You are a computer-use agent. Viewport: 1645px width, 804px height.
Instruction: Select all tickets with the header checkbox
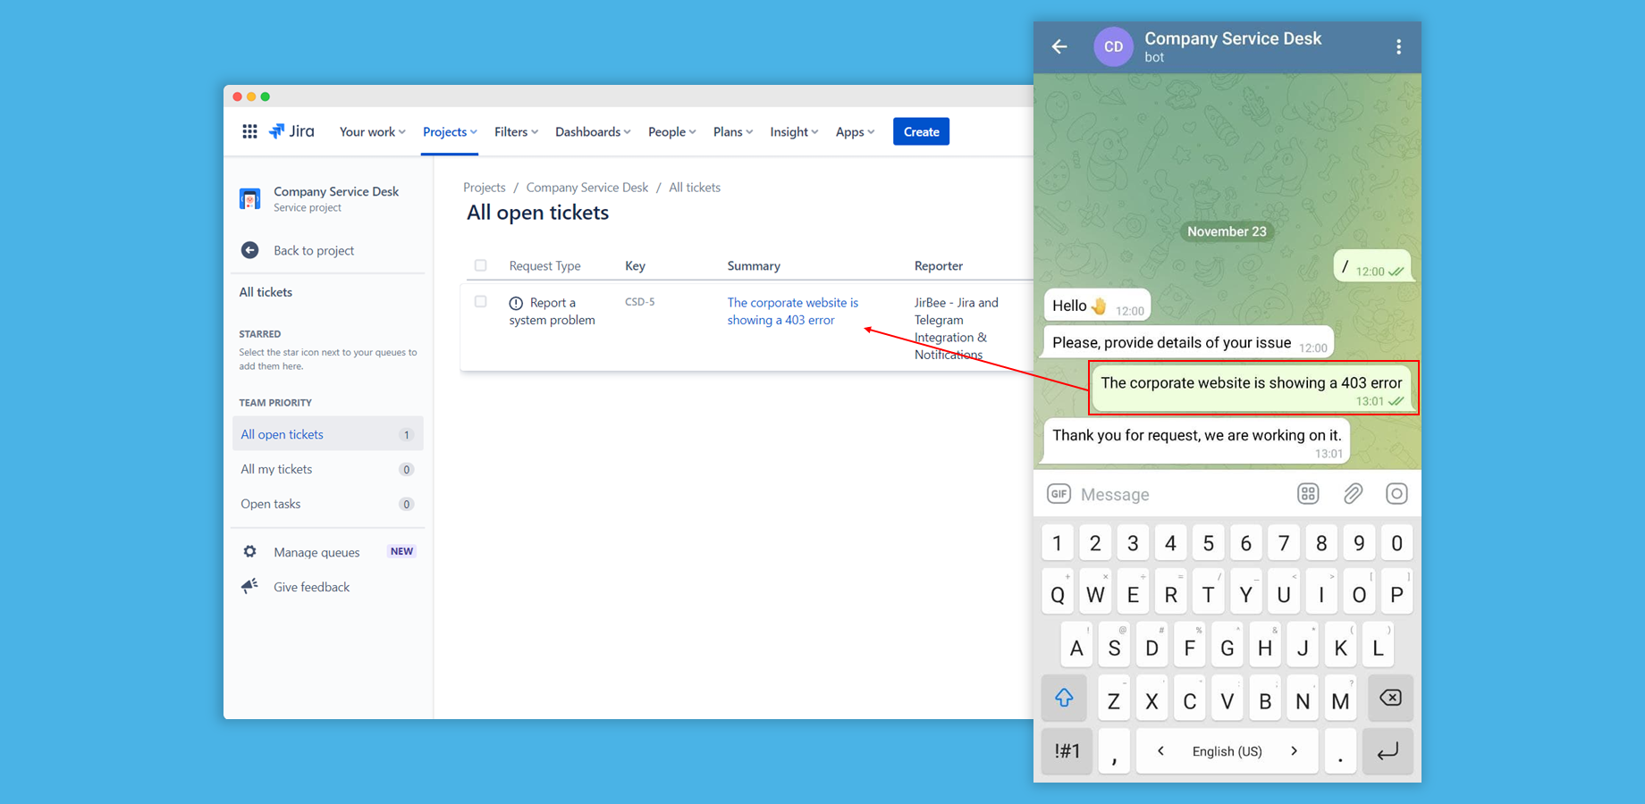(481, 265)
